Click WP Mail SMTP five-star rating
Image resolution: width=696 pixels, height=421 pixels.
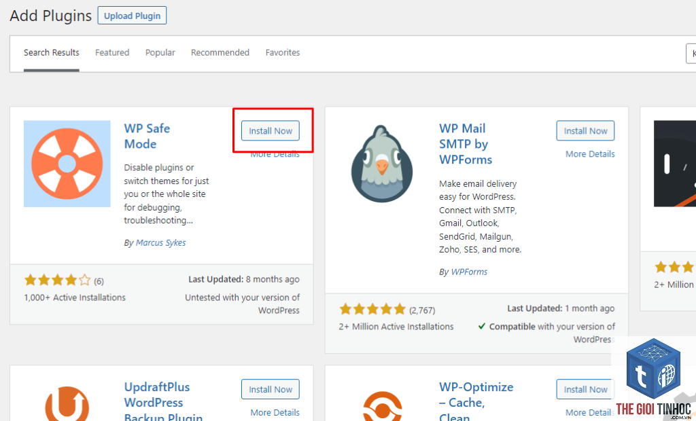click(372, 309)
